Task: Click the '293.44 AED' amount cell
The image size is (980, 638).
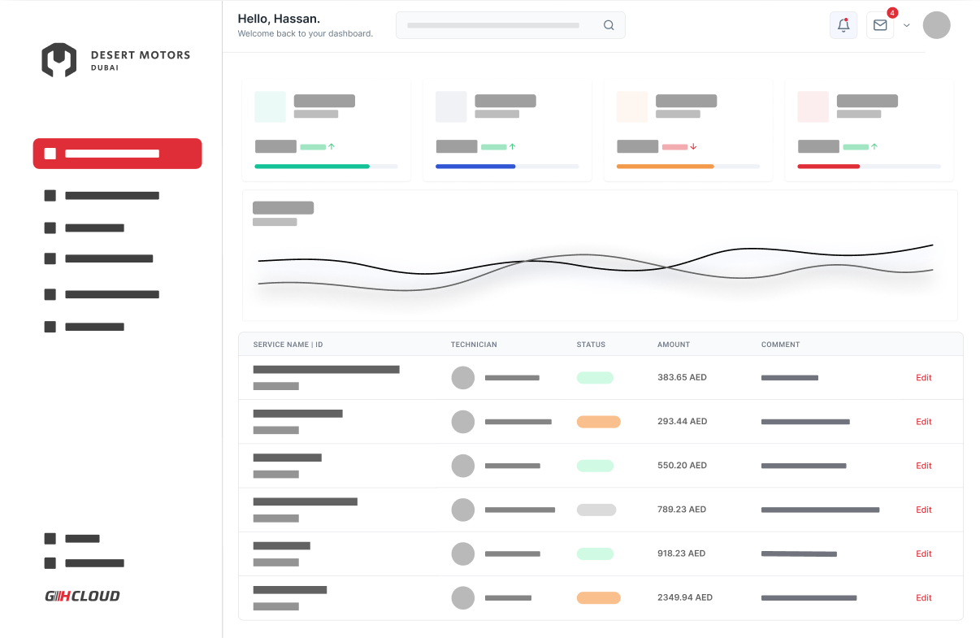Action: 682,422
